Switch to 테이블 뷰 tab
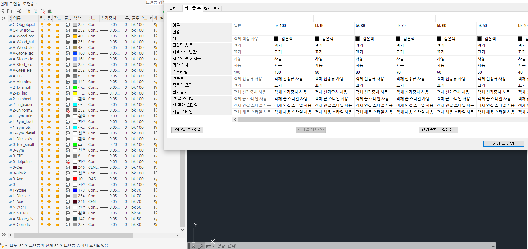 (192, 8)
